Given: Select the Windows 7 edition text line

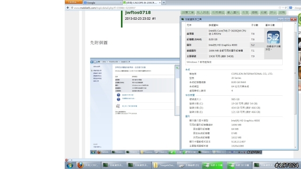Looking at the screenshot, I should pyautogui.click(x=199, y=62).
